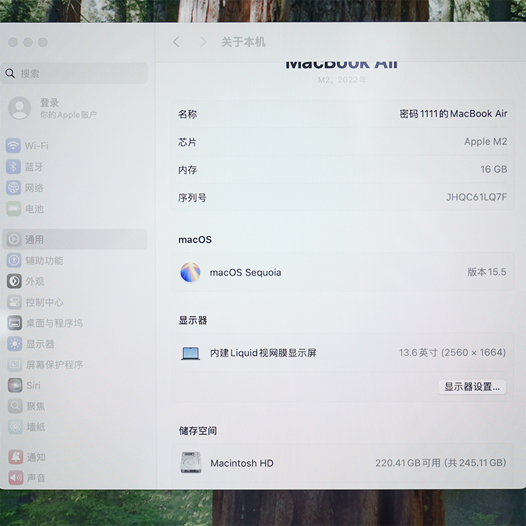The height and width of the screenshot is (526, 526).
Task: Click the Macintosh HD drive icon
Action: (x=191, y=463)
